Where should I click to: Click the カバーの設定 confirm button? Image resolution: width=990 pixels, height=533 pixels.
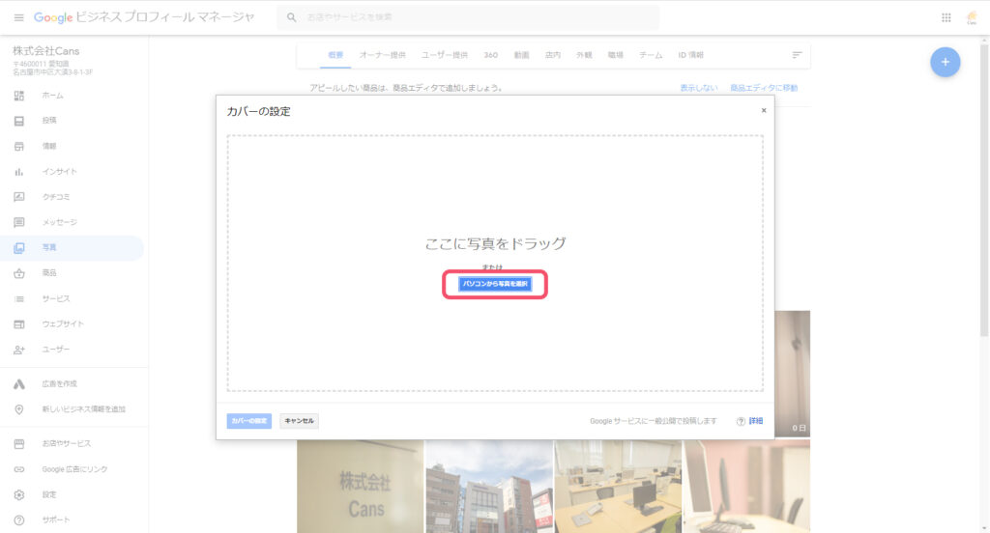pos(249,421)
